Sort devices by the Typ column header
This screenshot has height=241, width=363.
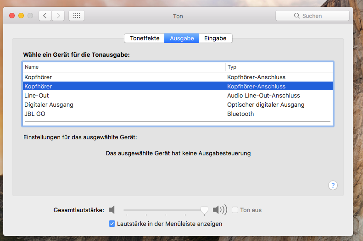click(278, 67)
